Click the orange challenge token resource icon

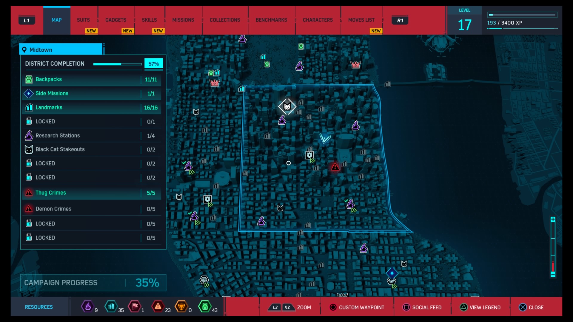(181, 306)
